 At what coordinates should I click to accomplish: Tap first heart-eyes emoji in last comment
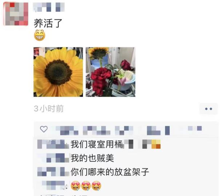point(75,186)
